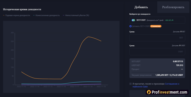The width and height of the screenshot is (191, 97).
Task: Toggle the Годовая норма доходности legend
Action: pos(18,15)
